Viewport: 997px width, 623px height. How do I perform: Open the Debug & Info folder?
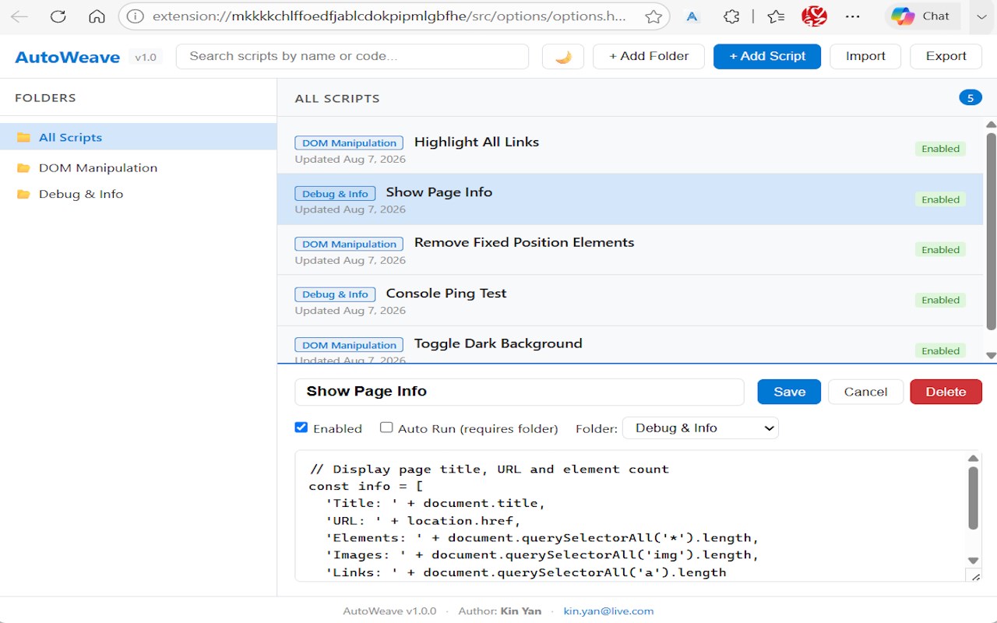pos(139,194)
